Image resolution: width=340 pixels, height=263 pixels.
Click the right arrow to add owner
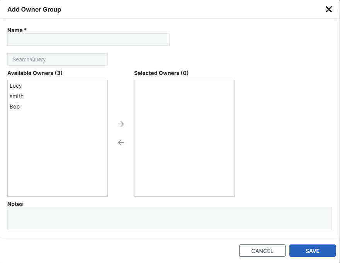pos(121,124)
